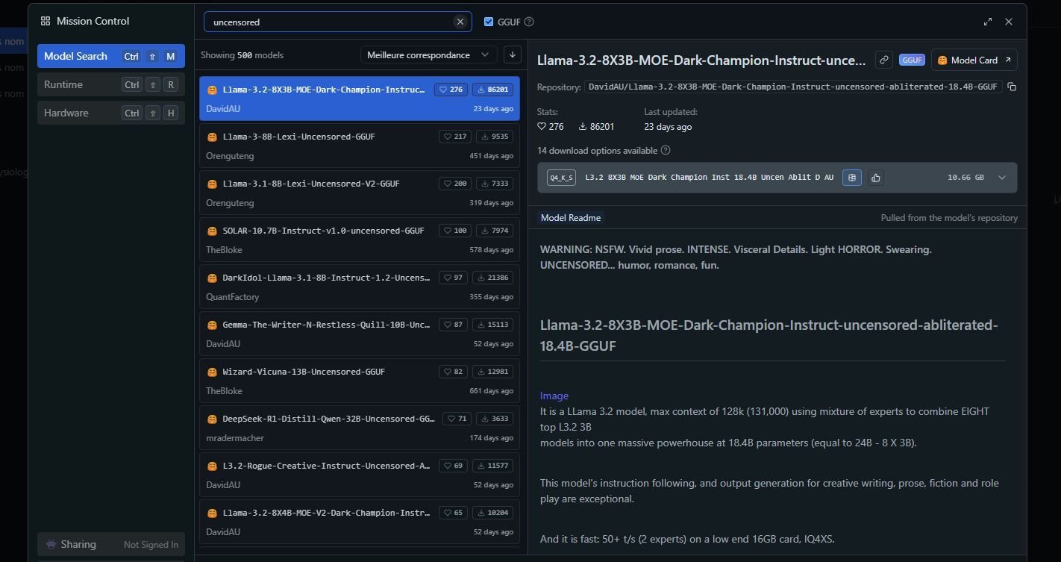This screenshot has height=562, width=1061.
Task: Copy the repository name to clipboard
Action: 1012,87
